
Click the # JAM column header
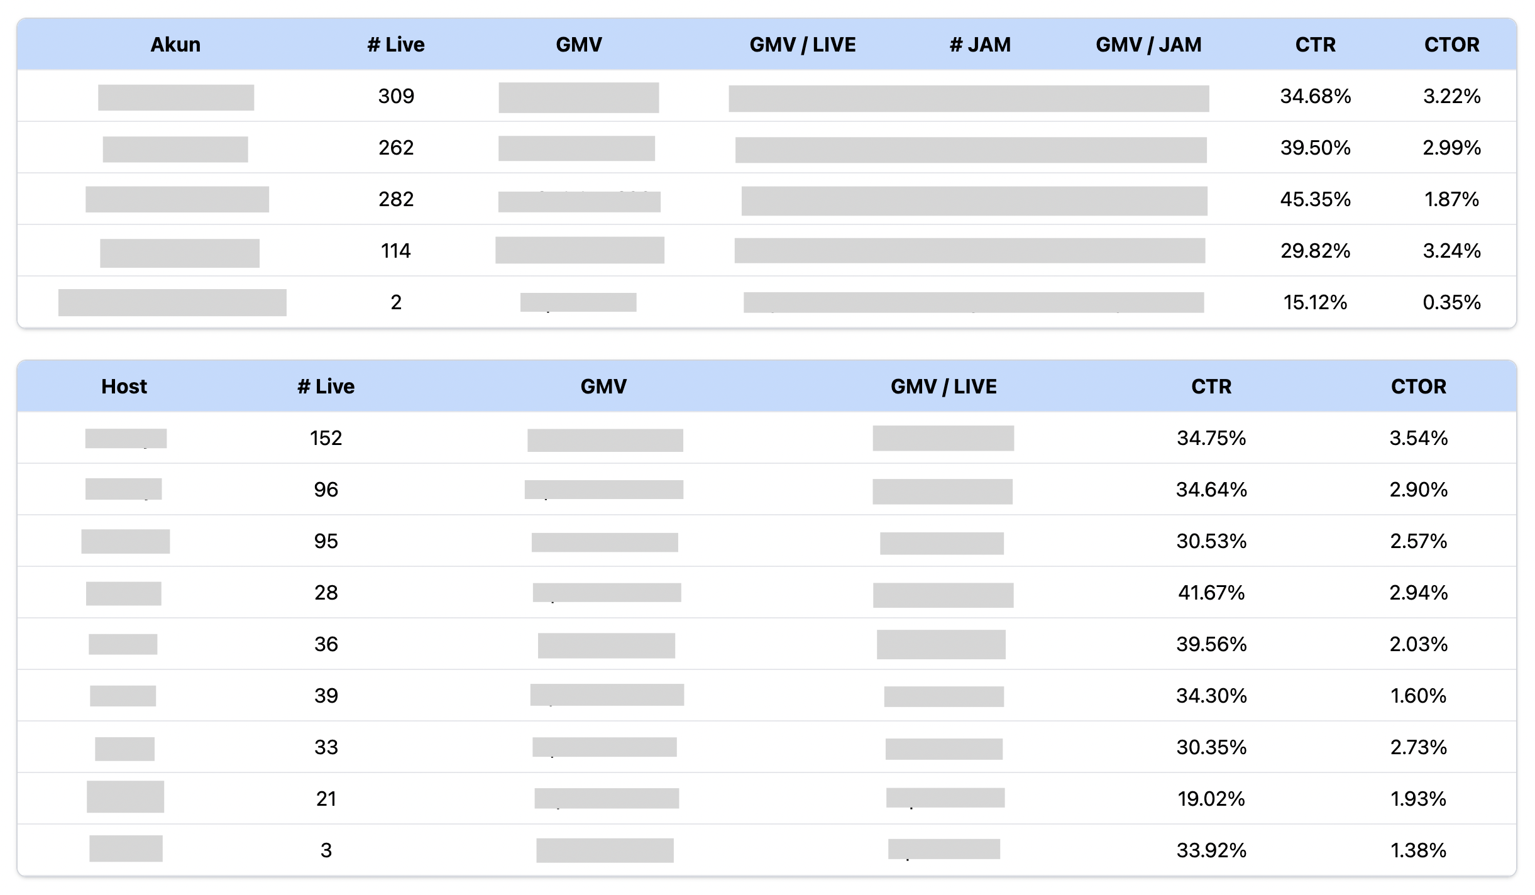(980, 45)
